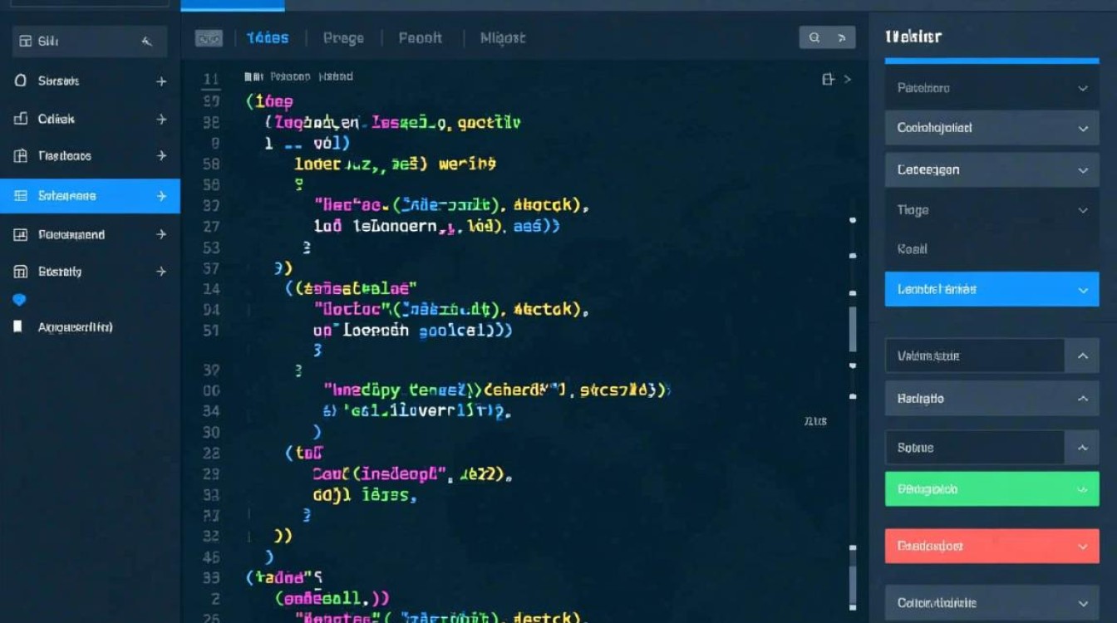Screen dimensions: 1117x623
Task: Expand the first dropdown in the right panel
Action: coord(1082,88)
